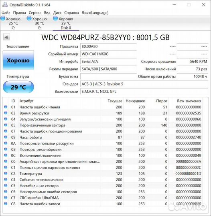Click status dot of attribute 0C row
211x216 pixels.
[6, 155]
